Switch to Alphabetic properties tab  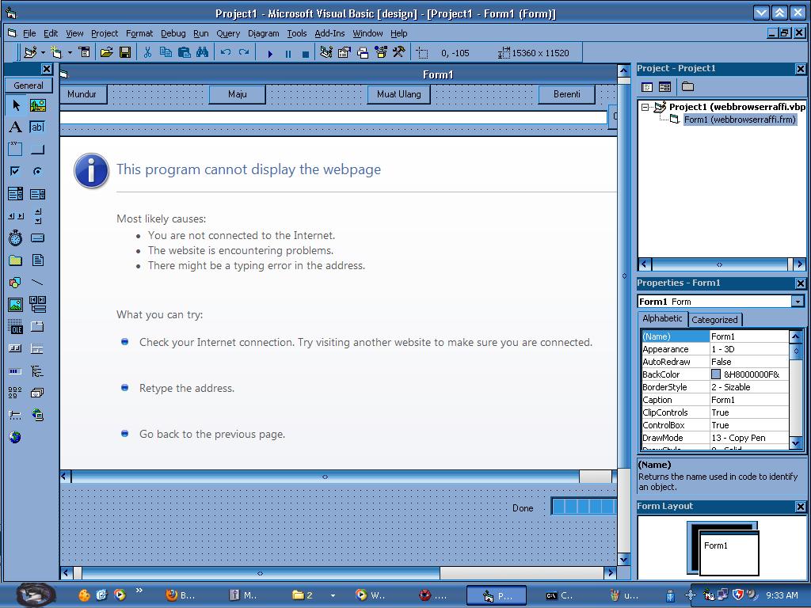click(662, 318)
